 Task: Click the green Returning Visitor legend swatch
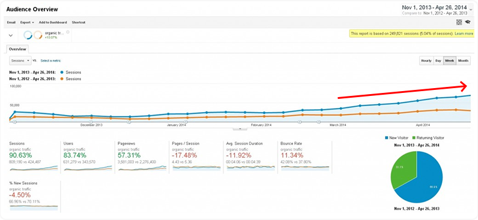click(x=414, y=138)
